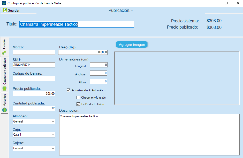Click the Codigo de Barras field

click(x=34, y=78)
